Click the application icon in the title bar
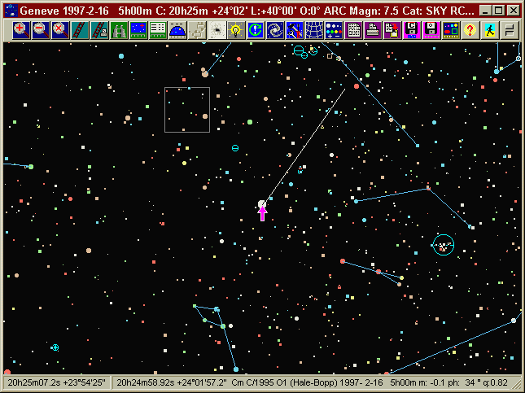525x393 pixels. point(11,11)
